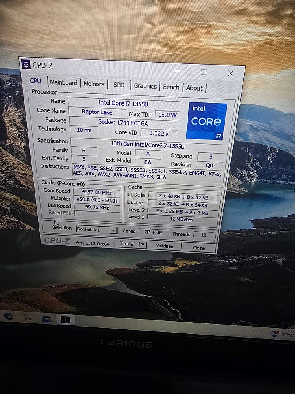Viewport: 295px width, 394px height.
Task: Click the Core Speed value 4987.80 MHz
Action: point(97,192)
